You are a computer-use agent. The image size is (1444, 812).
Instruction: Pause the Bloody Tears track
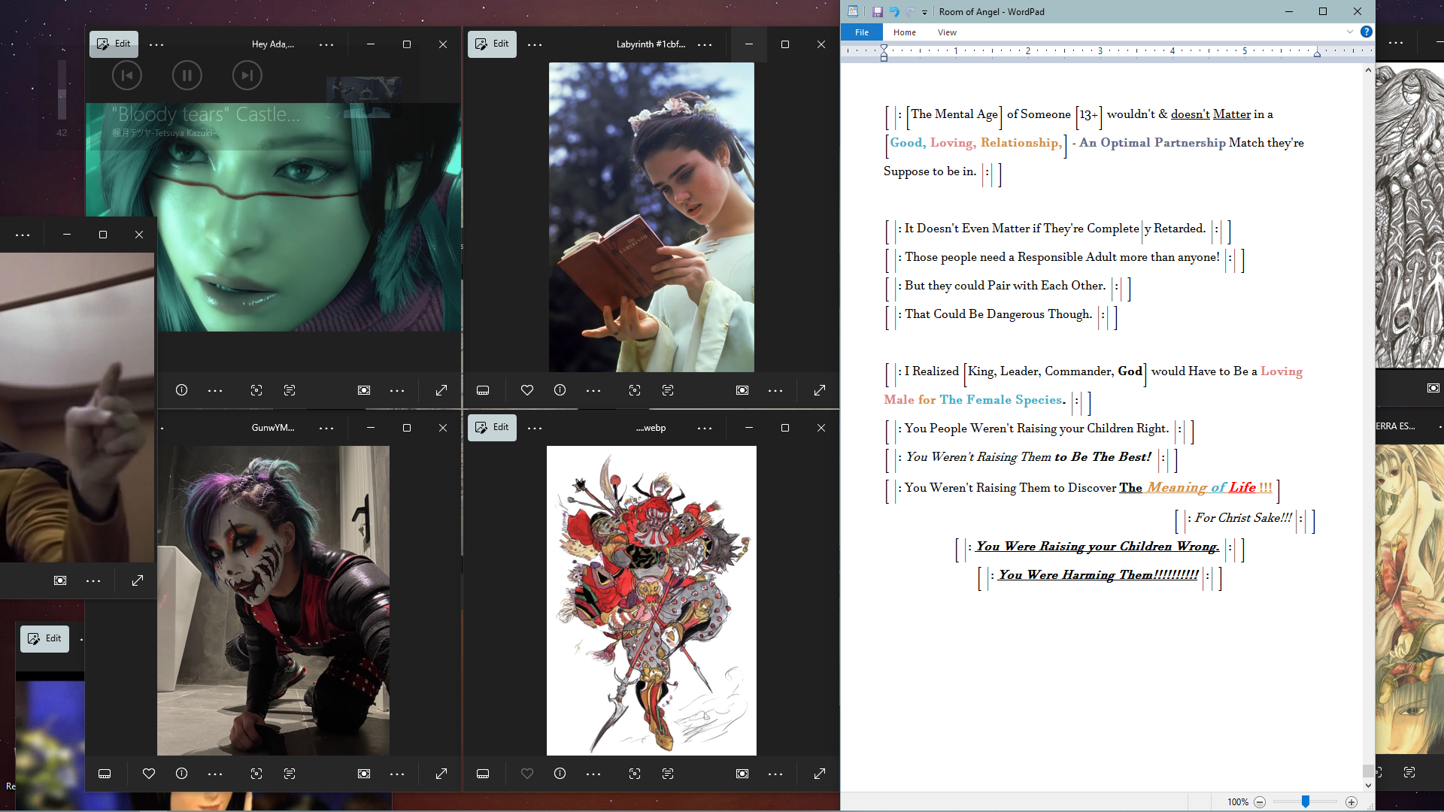tap(187, 75)
